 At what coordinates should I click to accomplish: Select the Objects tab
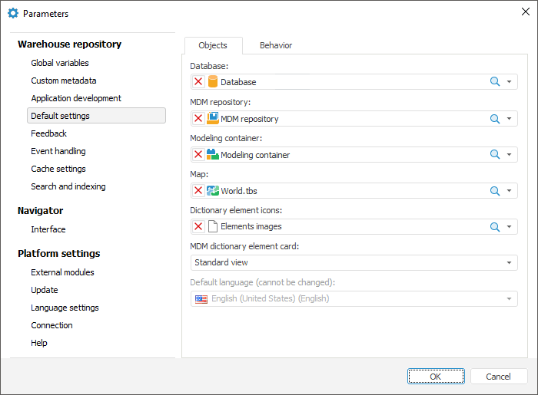coord(214,45)
